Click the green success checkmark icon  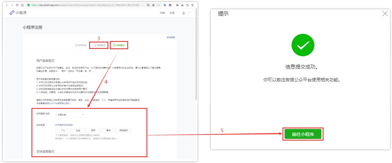tap(303, 45)
